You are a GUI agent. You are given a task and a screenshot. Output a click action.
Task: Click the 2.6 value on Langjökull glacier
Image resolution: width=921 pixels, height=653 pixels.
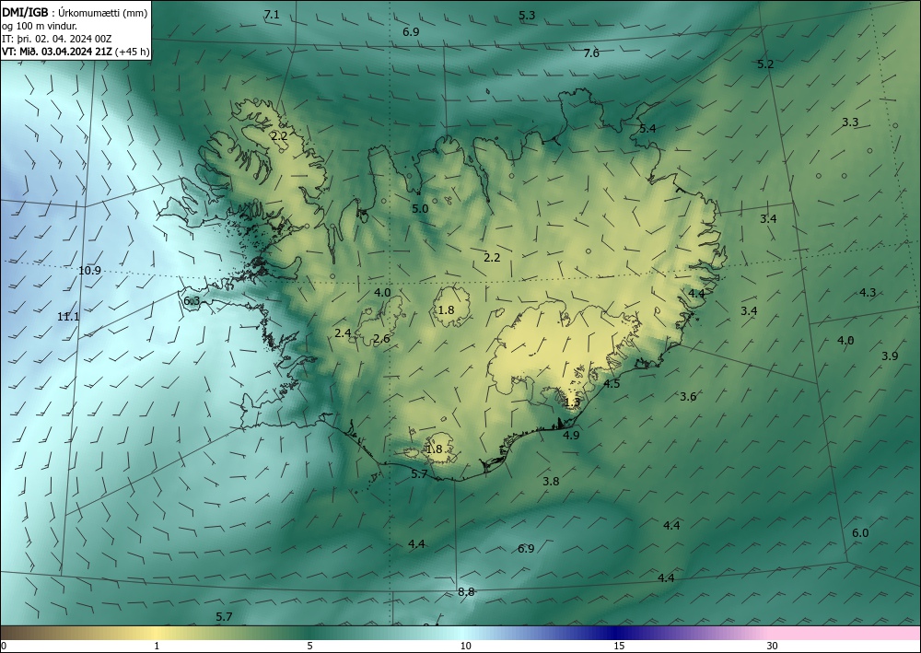pos(381,338)
